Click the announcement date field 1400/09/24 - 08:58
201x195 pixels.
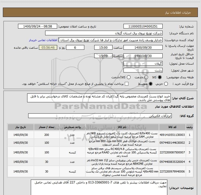click(x=38, y=26)
